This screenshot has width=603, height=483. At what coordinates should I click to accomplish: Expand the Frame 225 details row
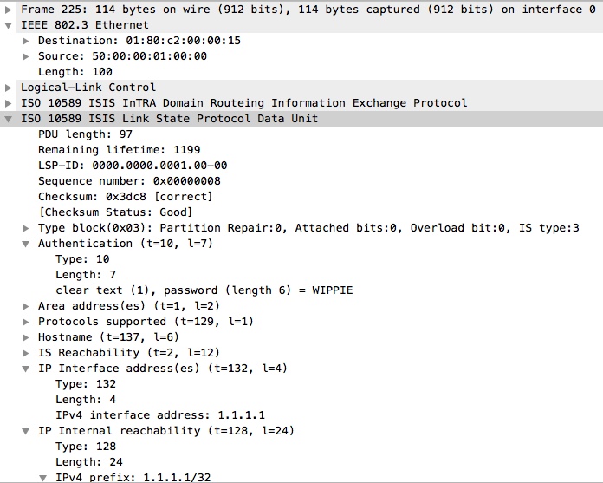pyautogui.click(x=9, y=10)
